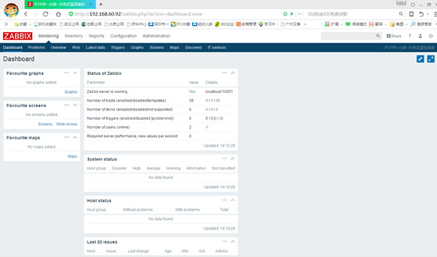Viewport: 437px width, 257px height.
Task: Open the Triggers submenu
Action: 118,47
